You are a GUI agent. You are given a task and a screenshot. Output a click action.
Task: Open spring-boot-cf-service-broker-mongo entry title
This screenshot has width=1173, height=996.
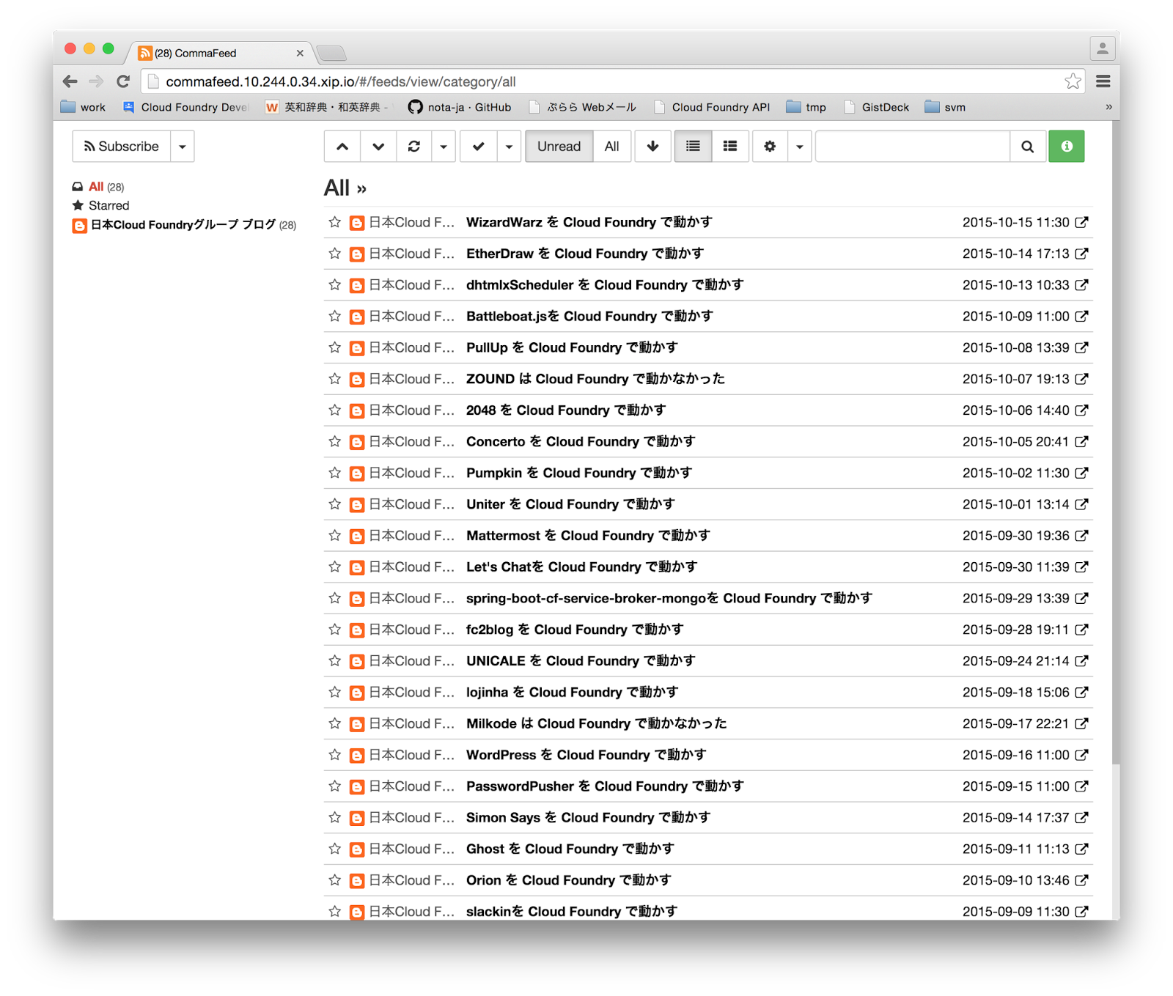click(x=669, y=599)
